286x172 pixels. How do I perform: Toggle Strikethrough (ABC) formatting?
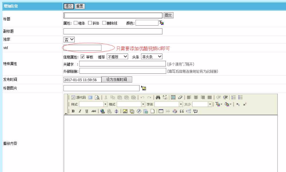(94, 111)
